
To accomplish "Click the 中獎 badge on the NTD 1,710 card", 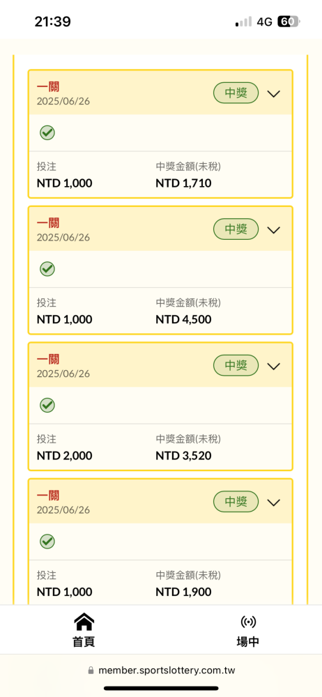I will [x=236, y=93].
